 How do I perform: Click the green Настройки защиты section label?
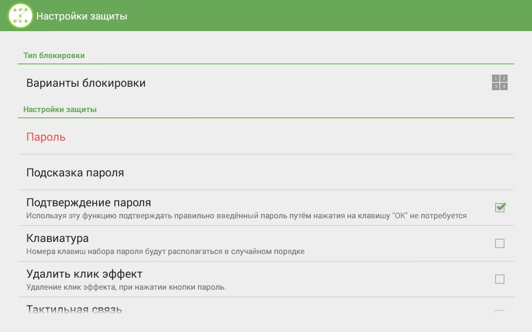(x=60, y=110)
